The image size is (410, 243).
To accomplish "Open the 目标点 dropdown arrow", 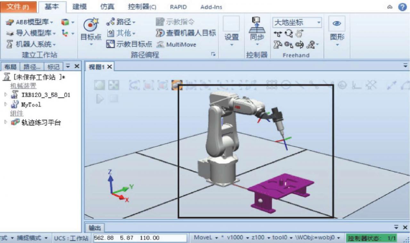I will [x=91, y=44].
